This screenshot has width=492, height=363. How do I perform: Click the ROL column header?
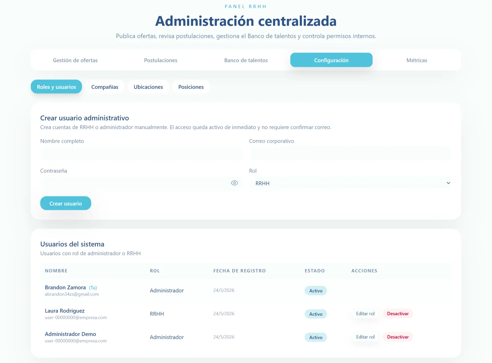tap(155, 271)
